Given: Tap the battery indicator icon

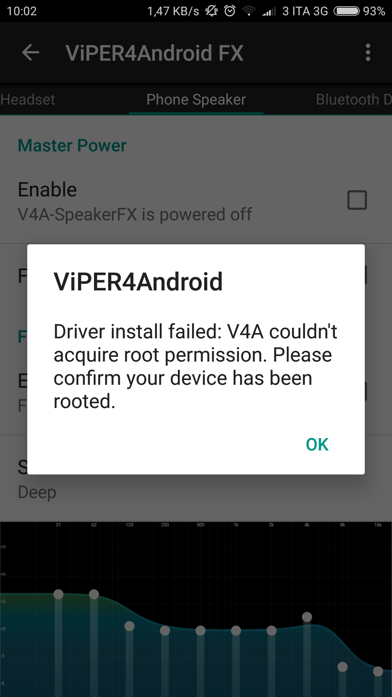Looking at the screenshot, I should [x=347, y=11].
